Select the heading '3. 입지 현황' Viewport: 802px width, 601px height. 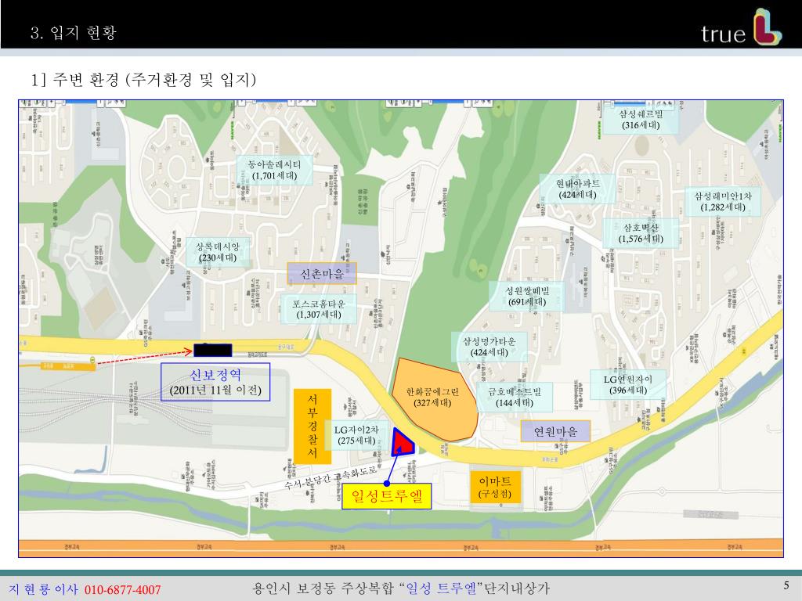pos(74,33)
